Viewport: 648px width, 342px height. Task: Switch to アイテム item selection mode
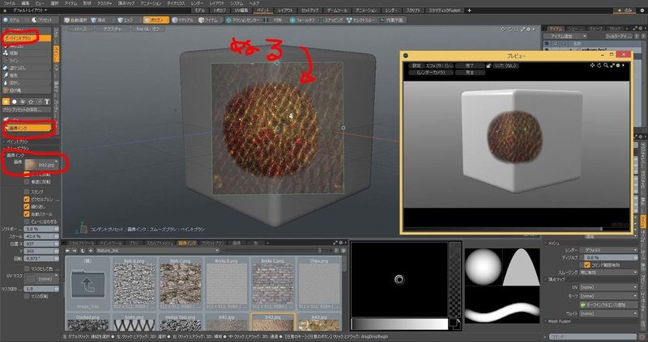tap(208, 19)
